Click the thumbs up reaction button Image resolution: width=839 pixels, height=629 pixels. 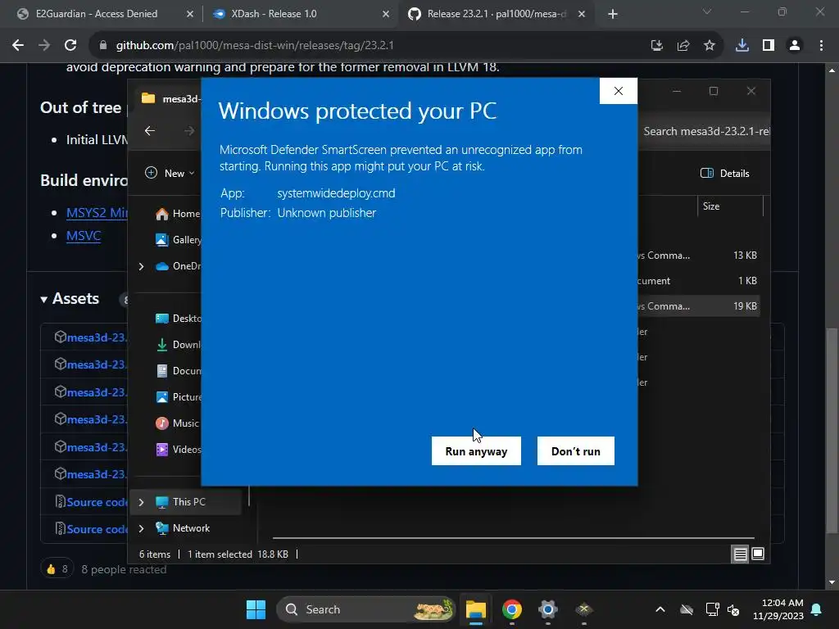point(57,569)
